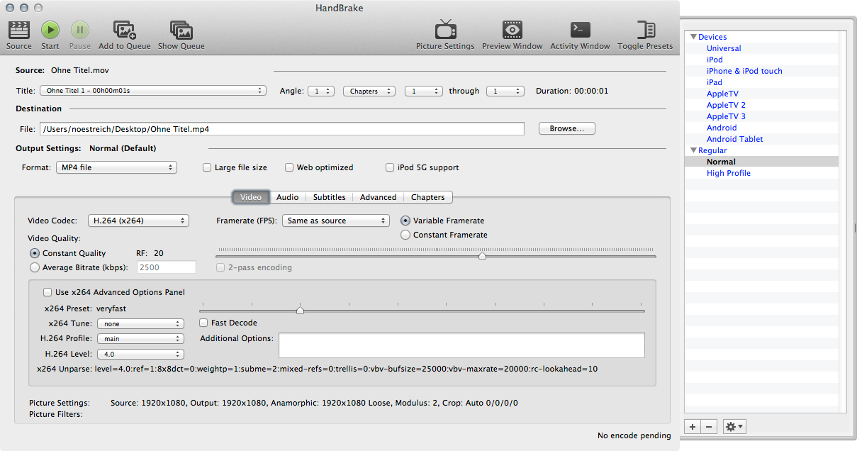Select the Android Tablet preset
The height and width of the screenshot is (451, 857).
735,139
